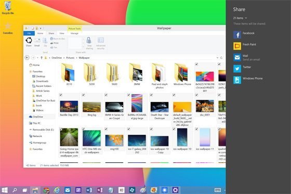Select OneDrive in the navigation pane
The height and width of the screenshot is (194, 291).
[36, 117]
